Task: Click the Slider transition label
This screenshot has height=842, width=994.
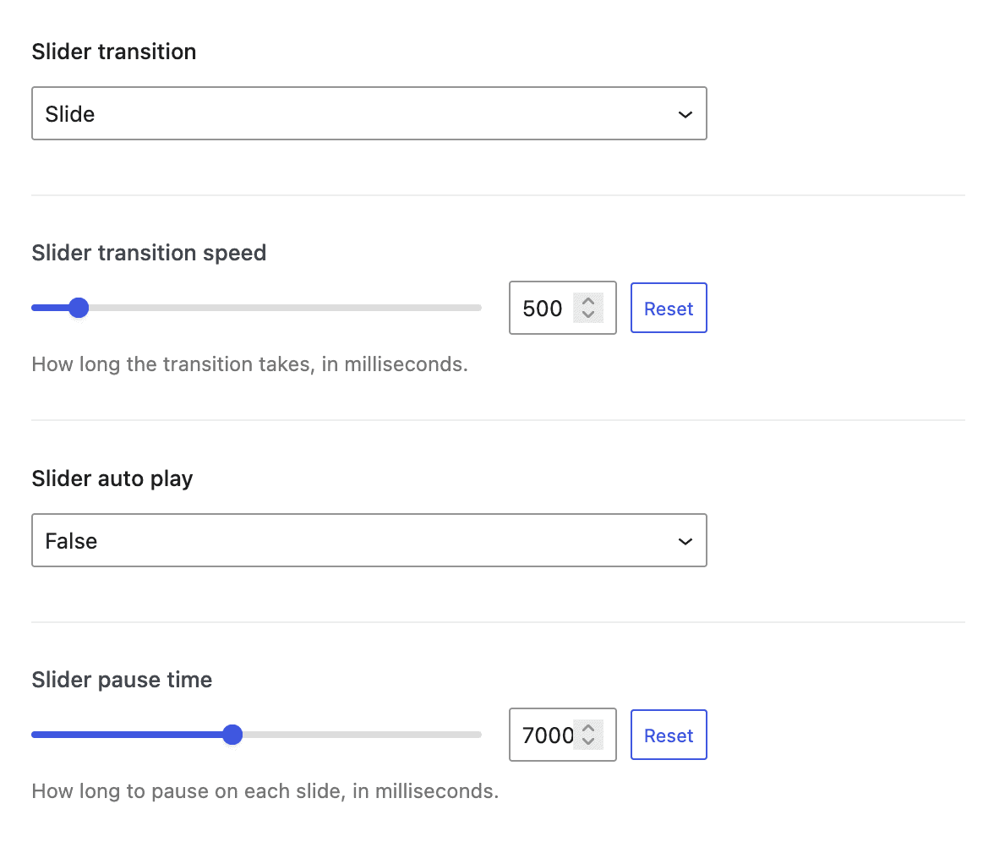Action: [113, 52]
